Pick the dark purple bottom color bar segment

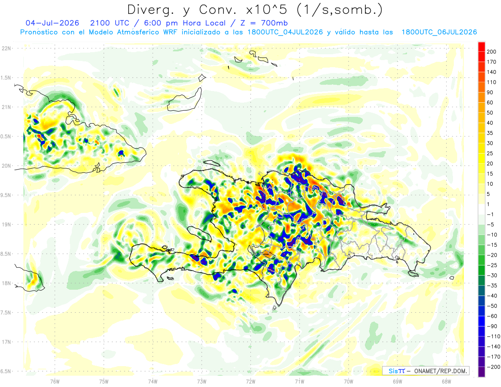(481, 372)
